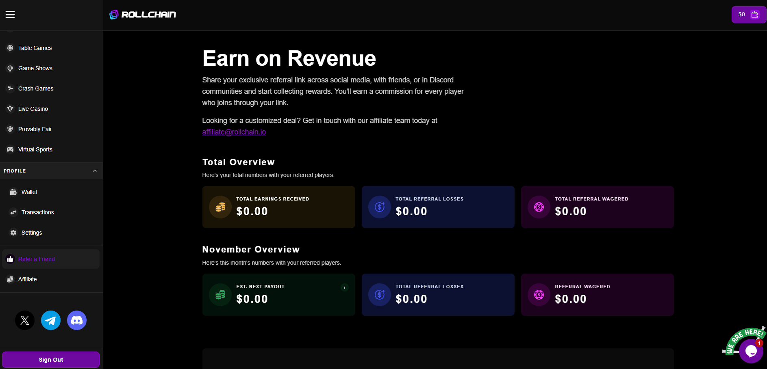
Task: Click the Discord social icon
Action: (76, 320)
